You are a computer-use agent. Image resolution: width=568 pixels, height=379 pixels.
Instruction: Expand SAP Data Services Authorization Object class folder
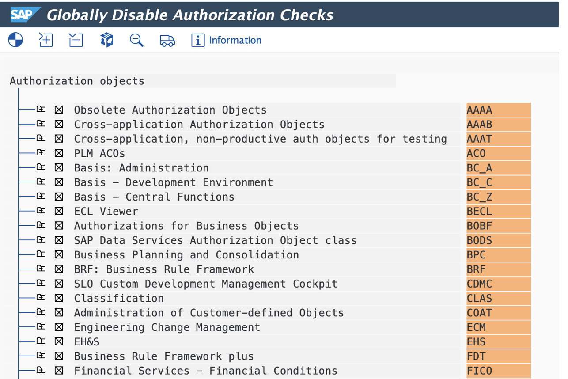tap(41, 240)
